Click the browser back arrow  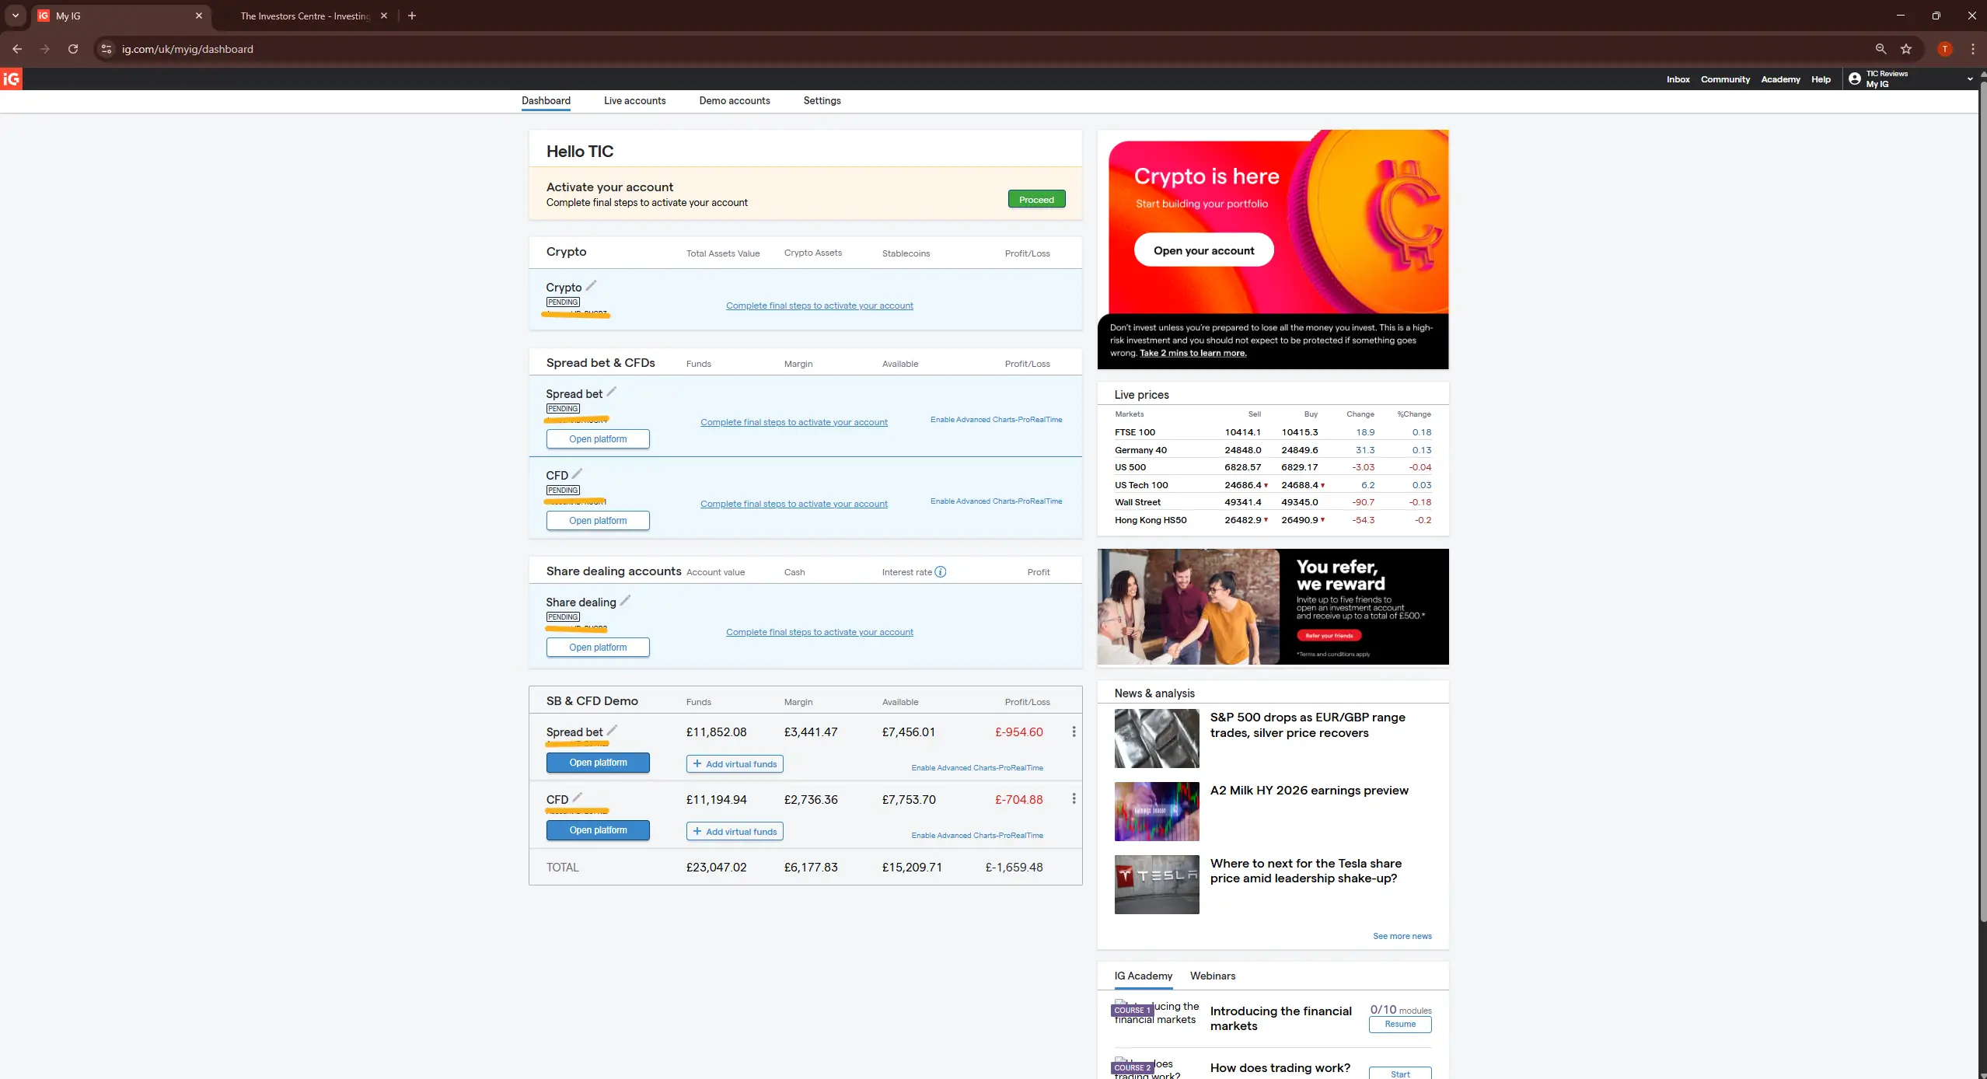coord(17,49)
